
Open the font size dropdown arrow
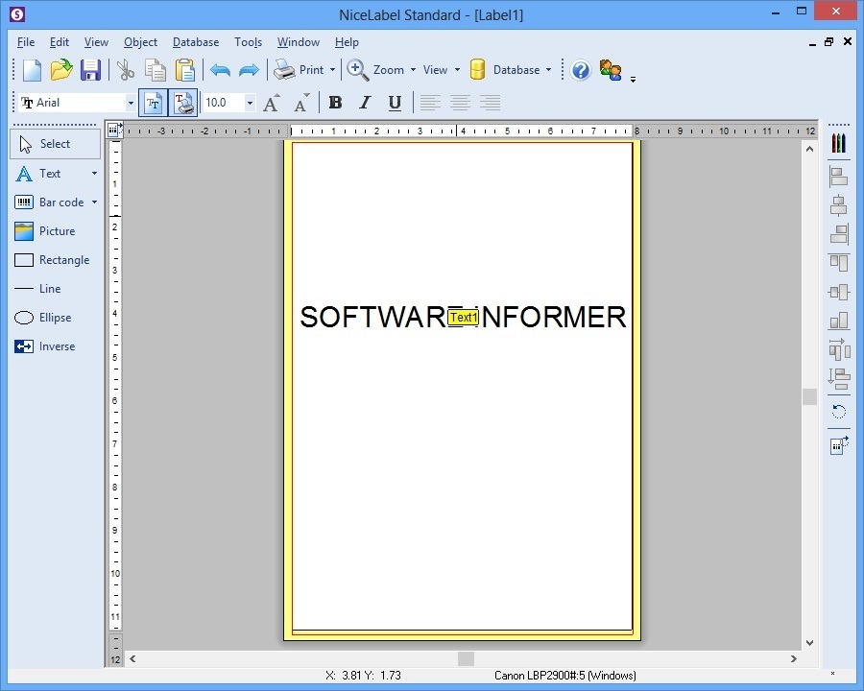(250, 103)
